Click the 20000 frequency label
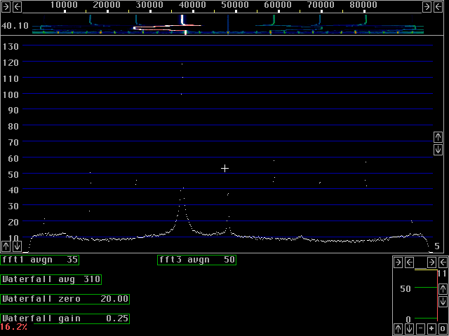449x336 pixels. (x=107, y=5)
